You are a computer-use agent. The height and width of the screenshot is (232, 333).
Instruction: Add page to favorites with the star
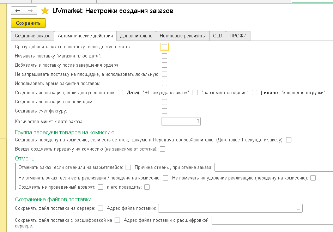pos(45,11)
